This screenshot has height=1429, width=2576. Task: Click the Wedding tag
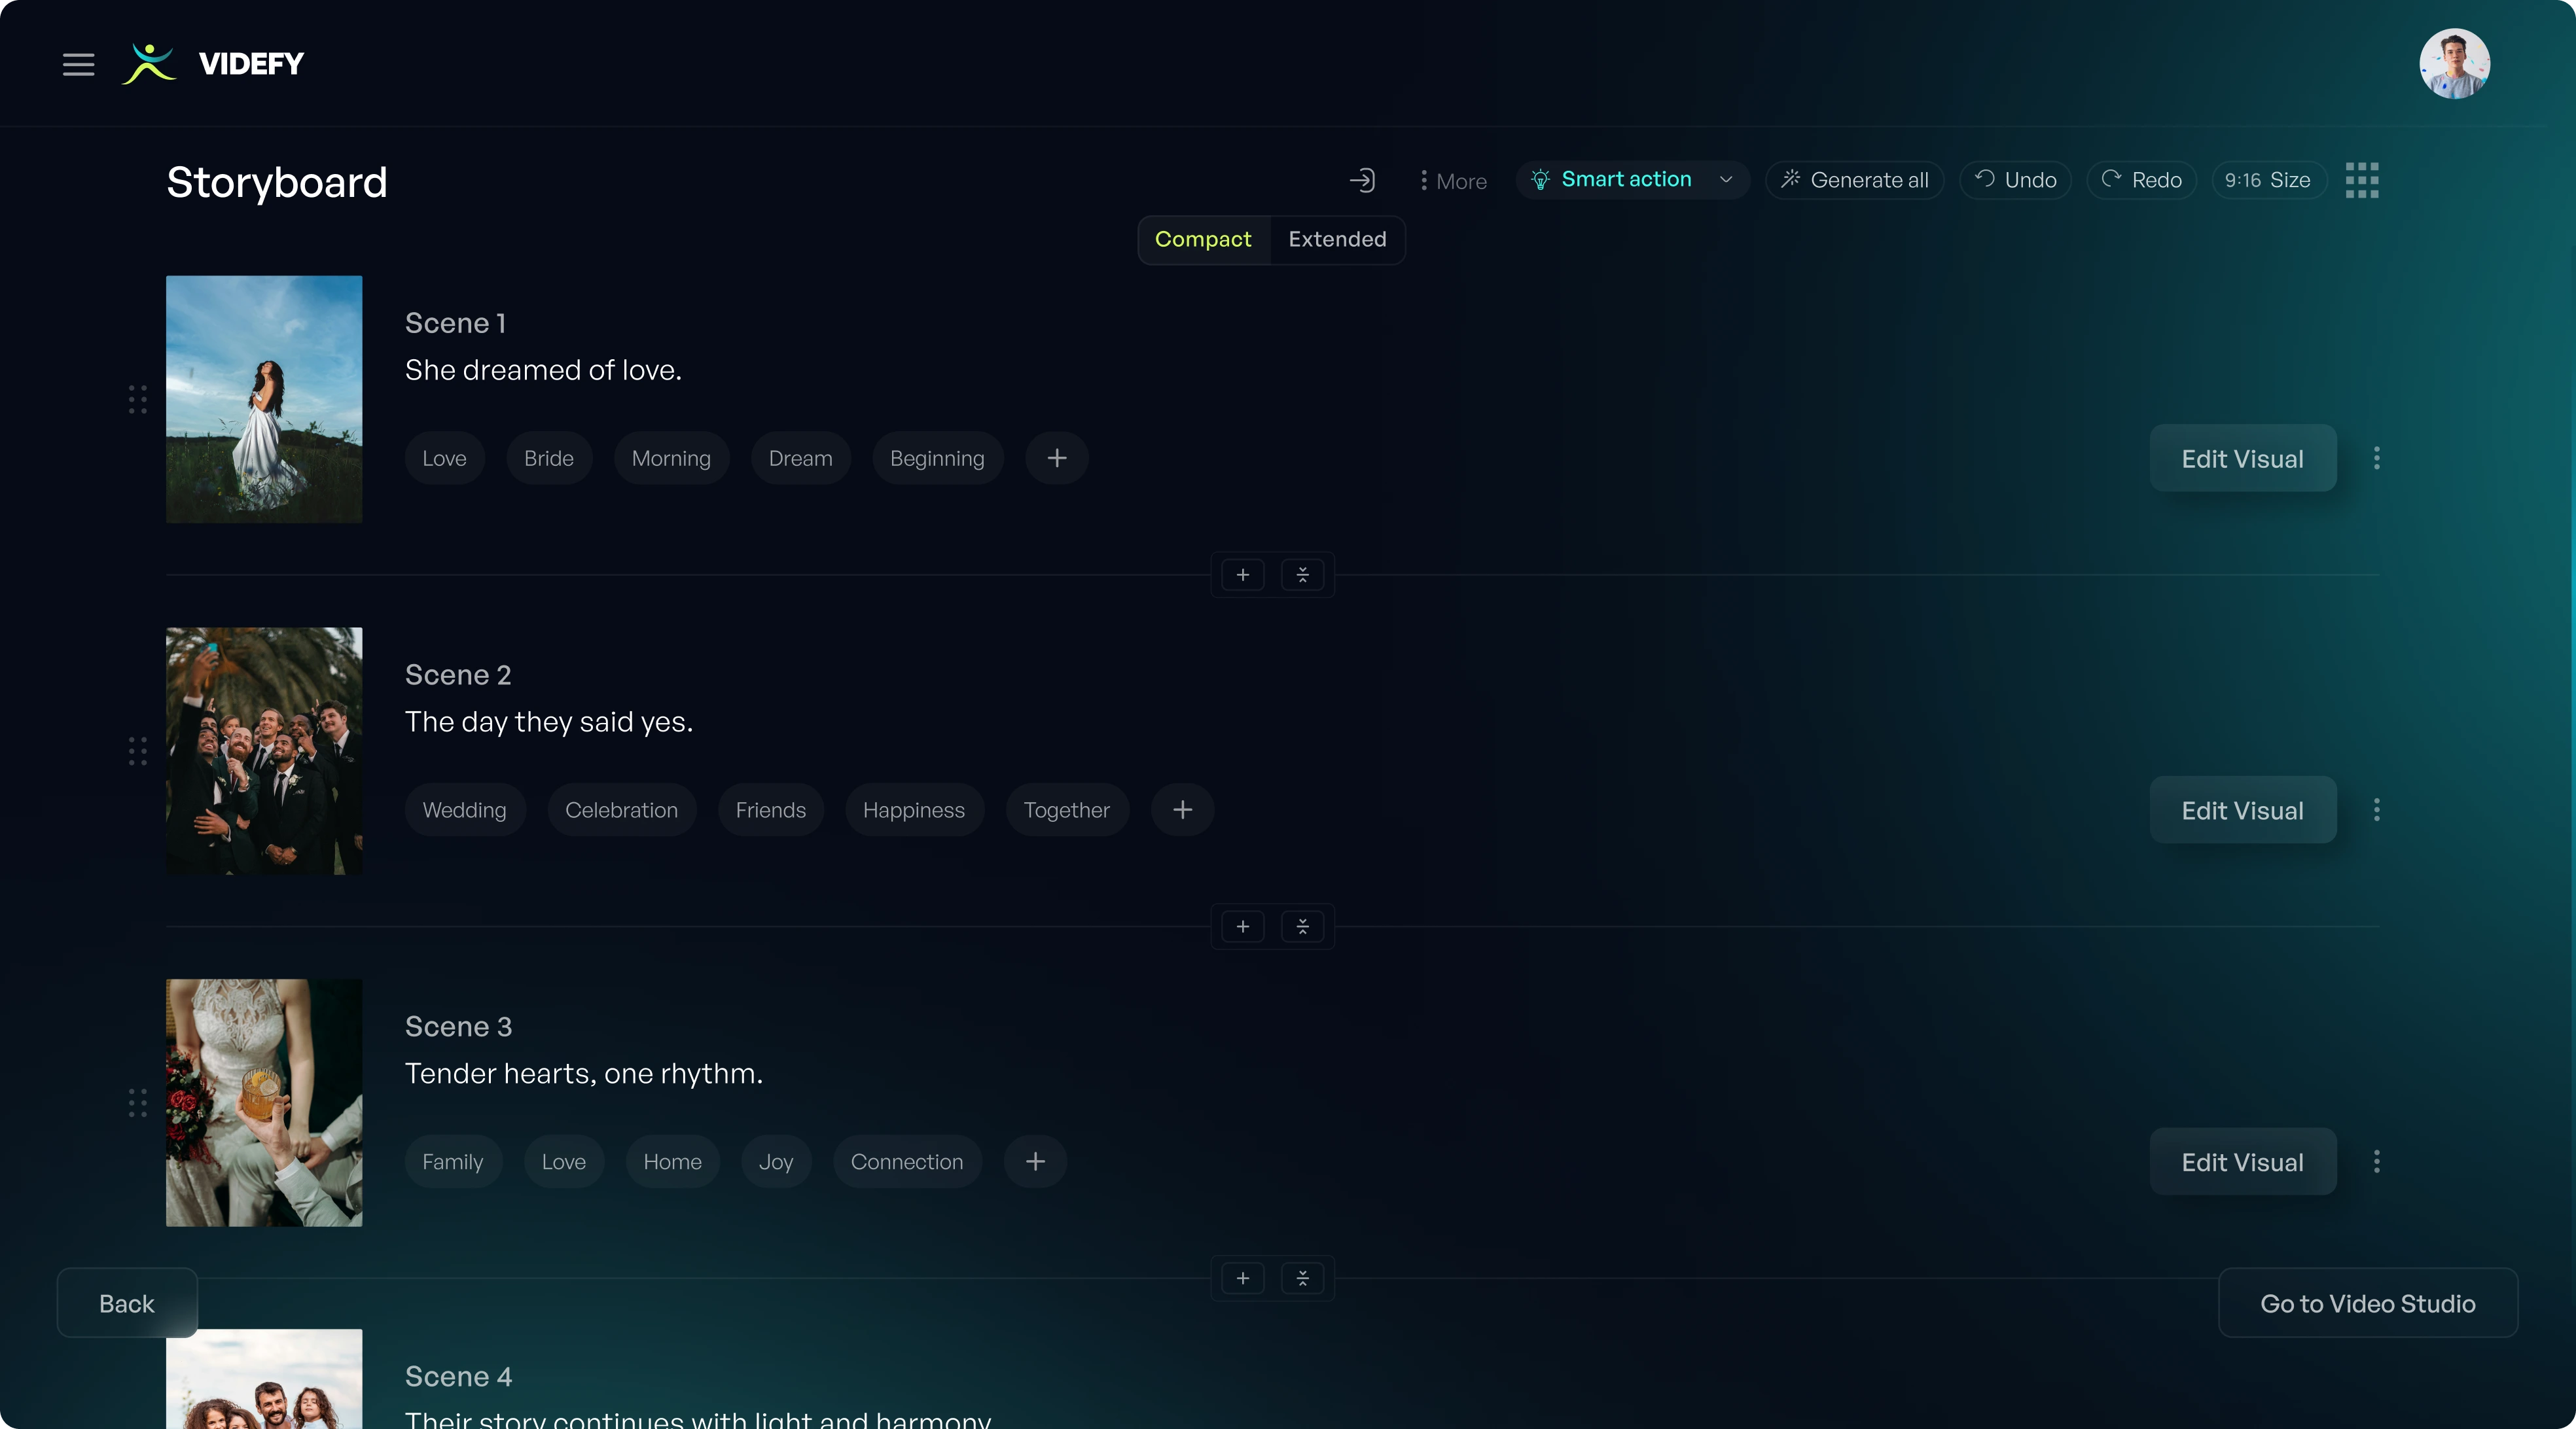(464, 810)
